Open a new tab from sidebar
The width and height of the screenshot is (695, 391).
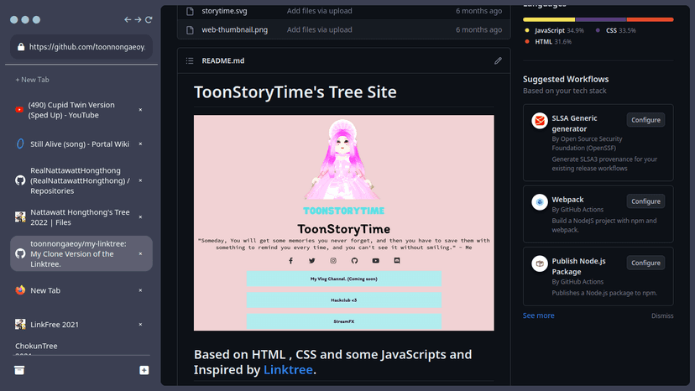[x=34, y=80]
